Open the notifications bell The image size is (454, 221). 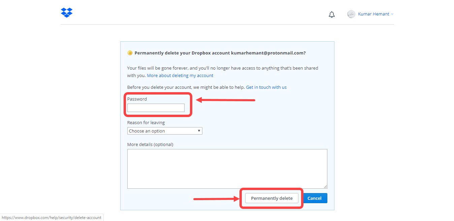point(331,14)
